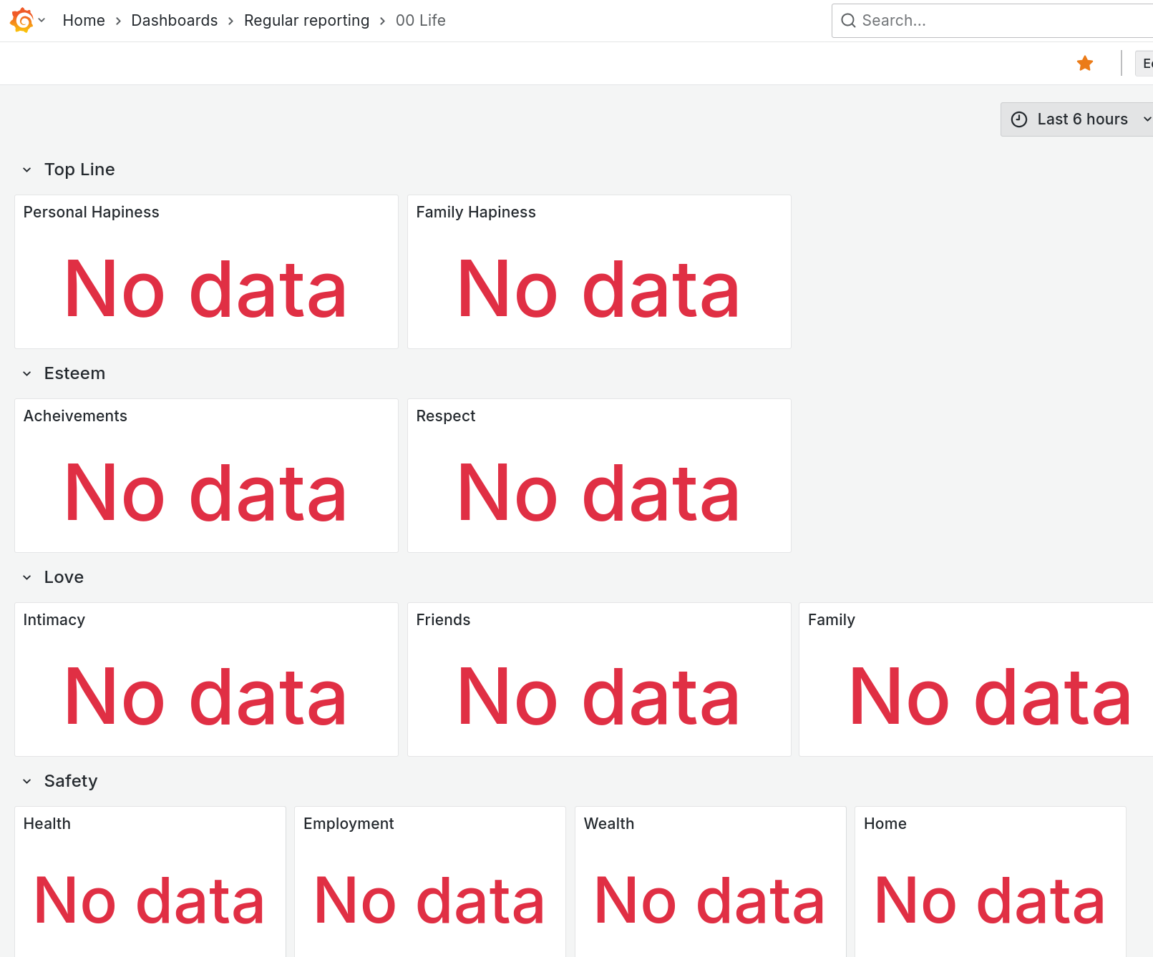Collapse the Esteem row chevron
This screenshot has width=1153, height=957.
coord(27,373)
